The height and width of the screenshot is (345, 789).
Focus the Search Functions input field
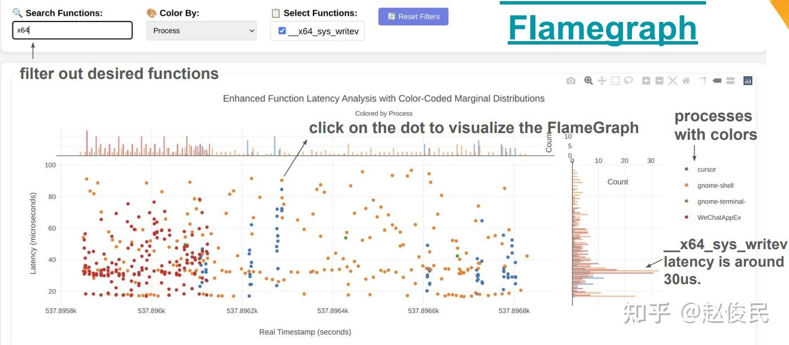click(72, 30)
